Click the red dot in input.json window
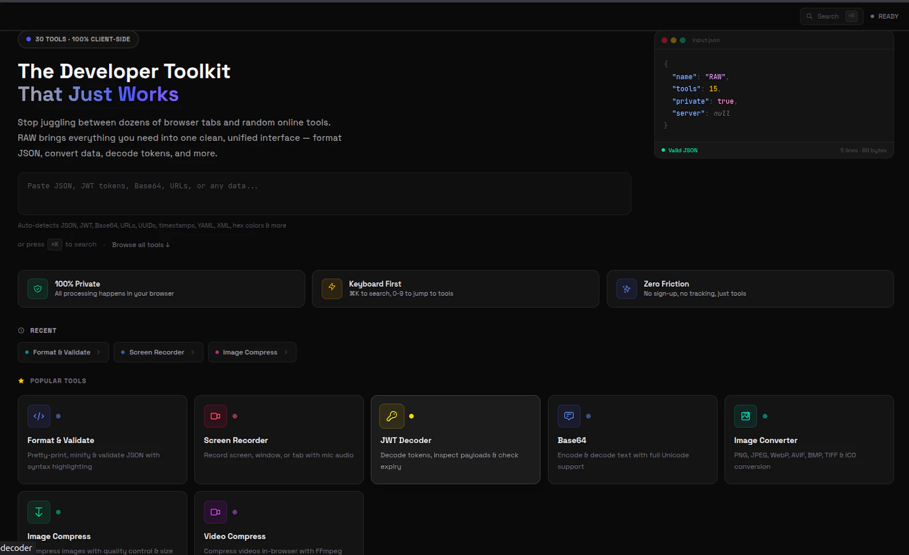The width and height of the screenshot is (909, 555). coord(664,40)
